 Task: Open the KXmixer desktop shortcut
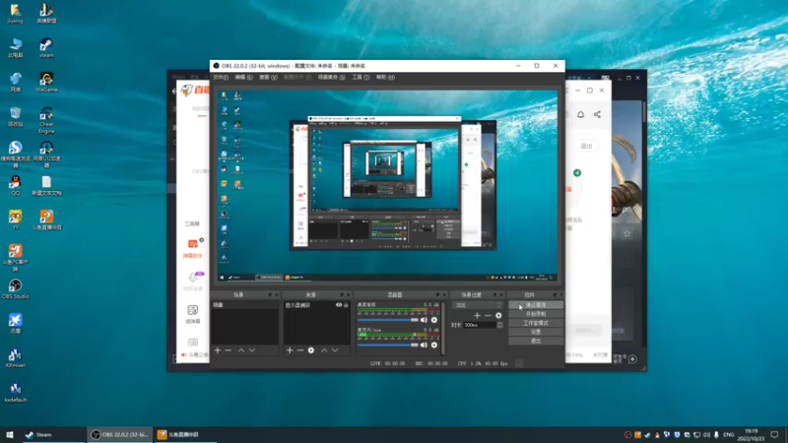coord(15,358)
